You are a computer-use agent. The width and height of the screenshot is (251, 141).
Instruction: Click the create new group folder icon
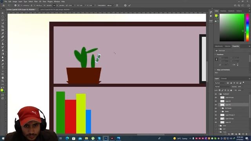pos(240,134)
